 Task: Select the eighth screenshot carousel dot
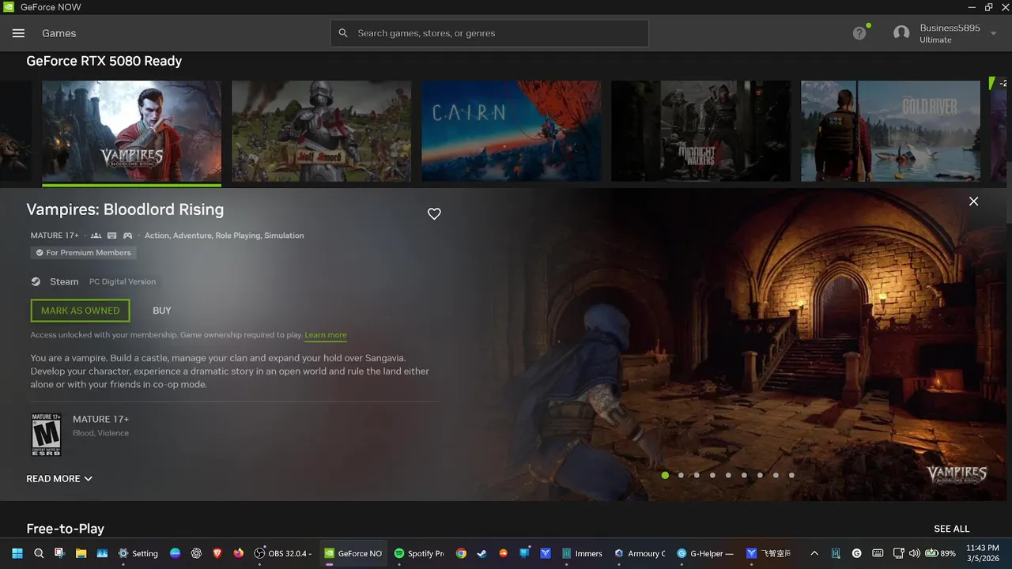click(776, 476)
